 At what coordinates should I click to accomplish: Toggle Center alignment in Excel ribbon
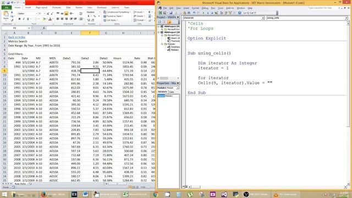62,19
